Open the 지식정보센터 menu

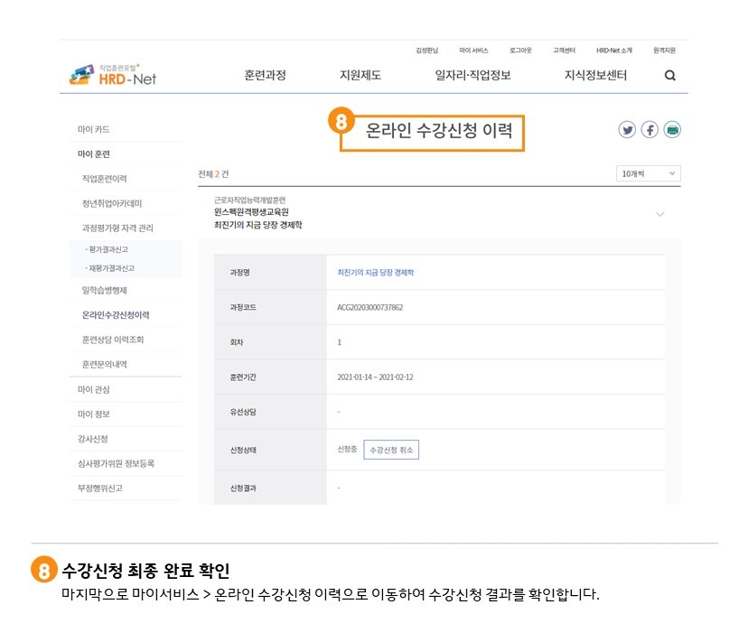click(595, 76)
